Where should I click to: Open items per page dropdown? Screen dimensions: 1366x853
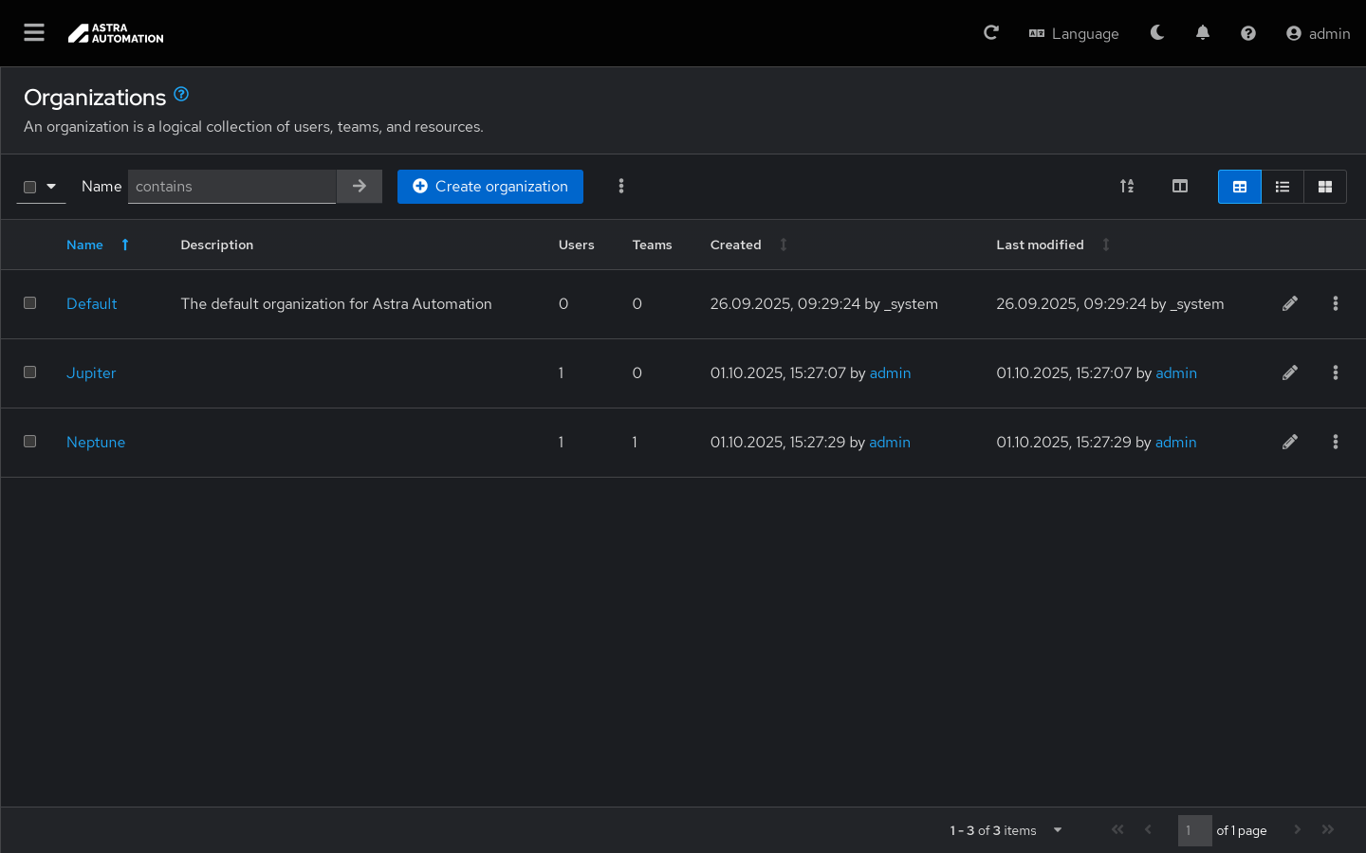[1058, 830]
